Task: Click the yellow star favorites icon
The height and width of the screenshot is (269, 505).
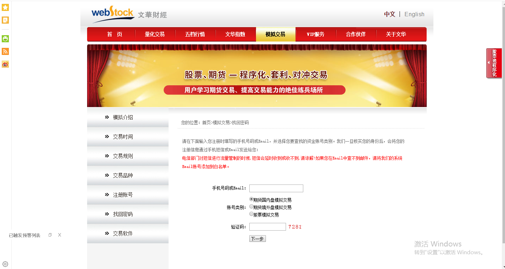Action: 5,8
